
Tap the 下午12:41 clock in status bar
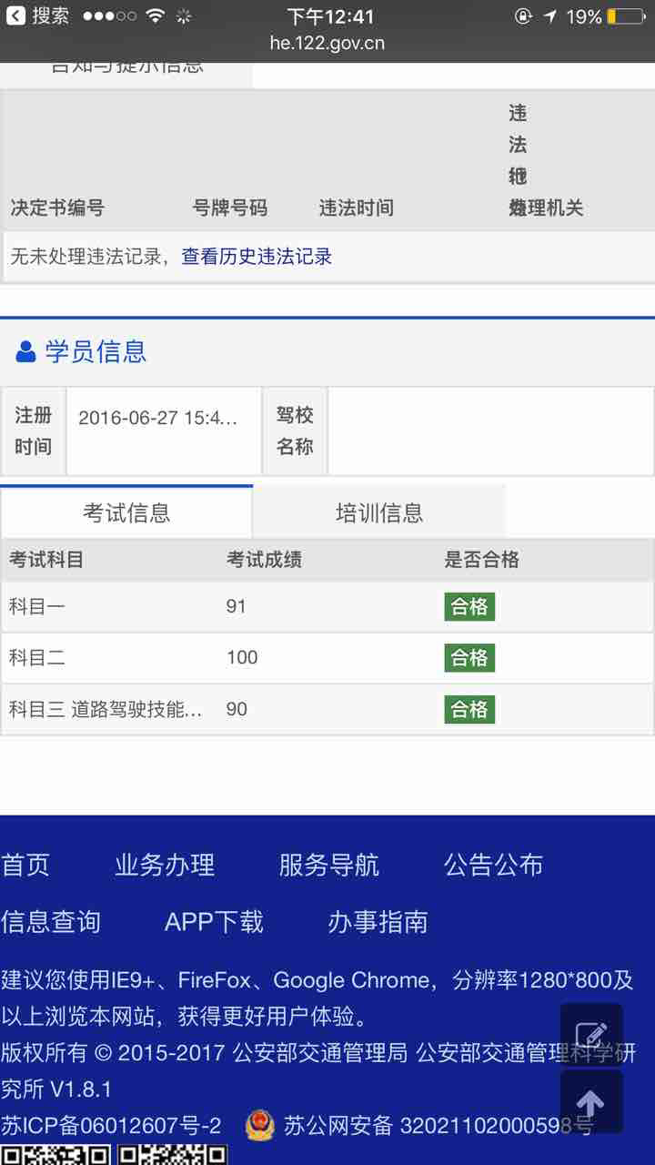(x=329, y=15)
